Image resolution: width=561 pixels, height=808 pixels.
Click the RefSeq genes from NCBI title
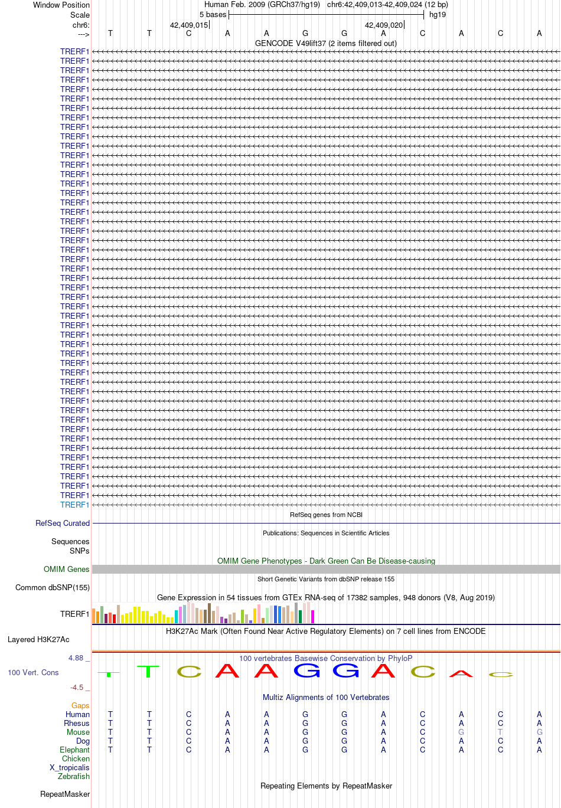(326, 515)
